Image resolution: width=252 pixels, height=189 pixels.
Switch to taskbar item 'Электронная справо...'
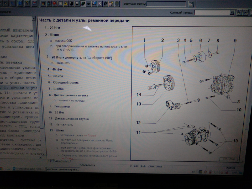coord(63,169)
